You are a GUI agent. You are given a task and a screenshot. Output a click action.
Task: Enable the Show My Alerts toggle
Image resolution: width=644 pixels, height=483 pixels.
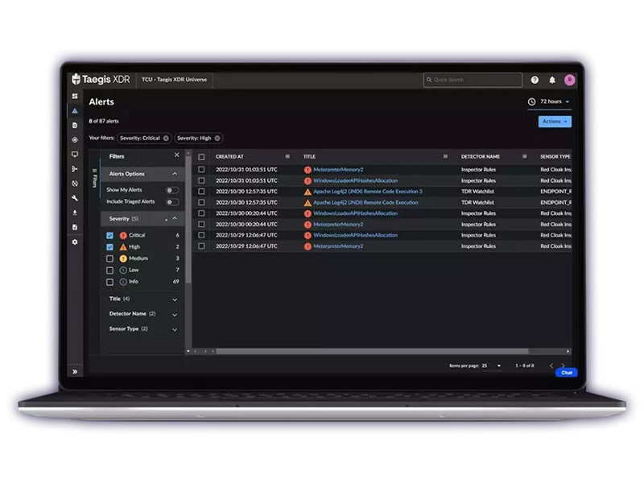click(171, 190)
